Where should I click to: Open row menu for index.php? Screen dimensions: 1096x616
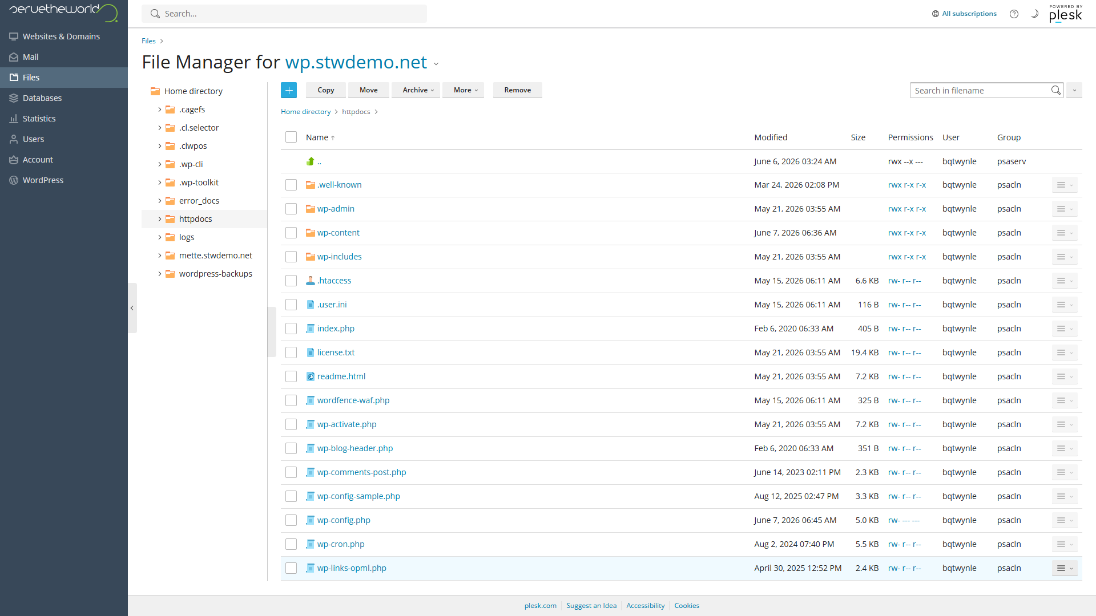pyautogui.click(x=1065, y=329)
